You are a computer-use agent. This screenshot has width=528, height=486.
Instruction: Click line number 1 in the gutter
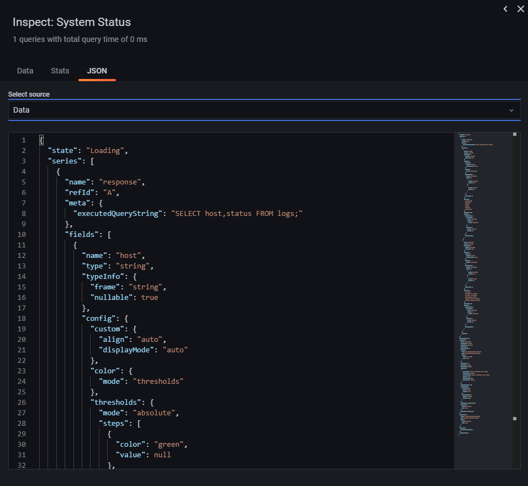click(24, 140)
